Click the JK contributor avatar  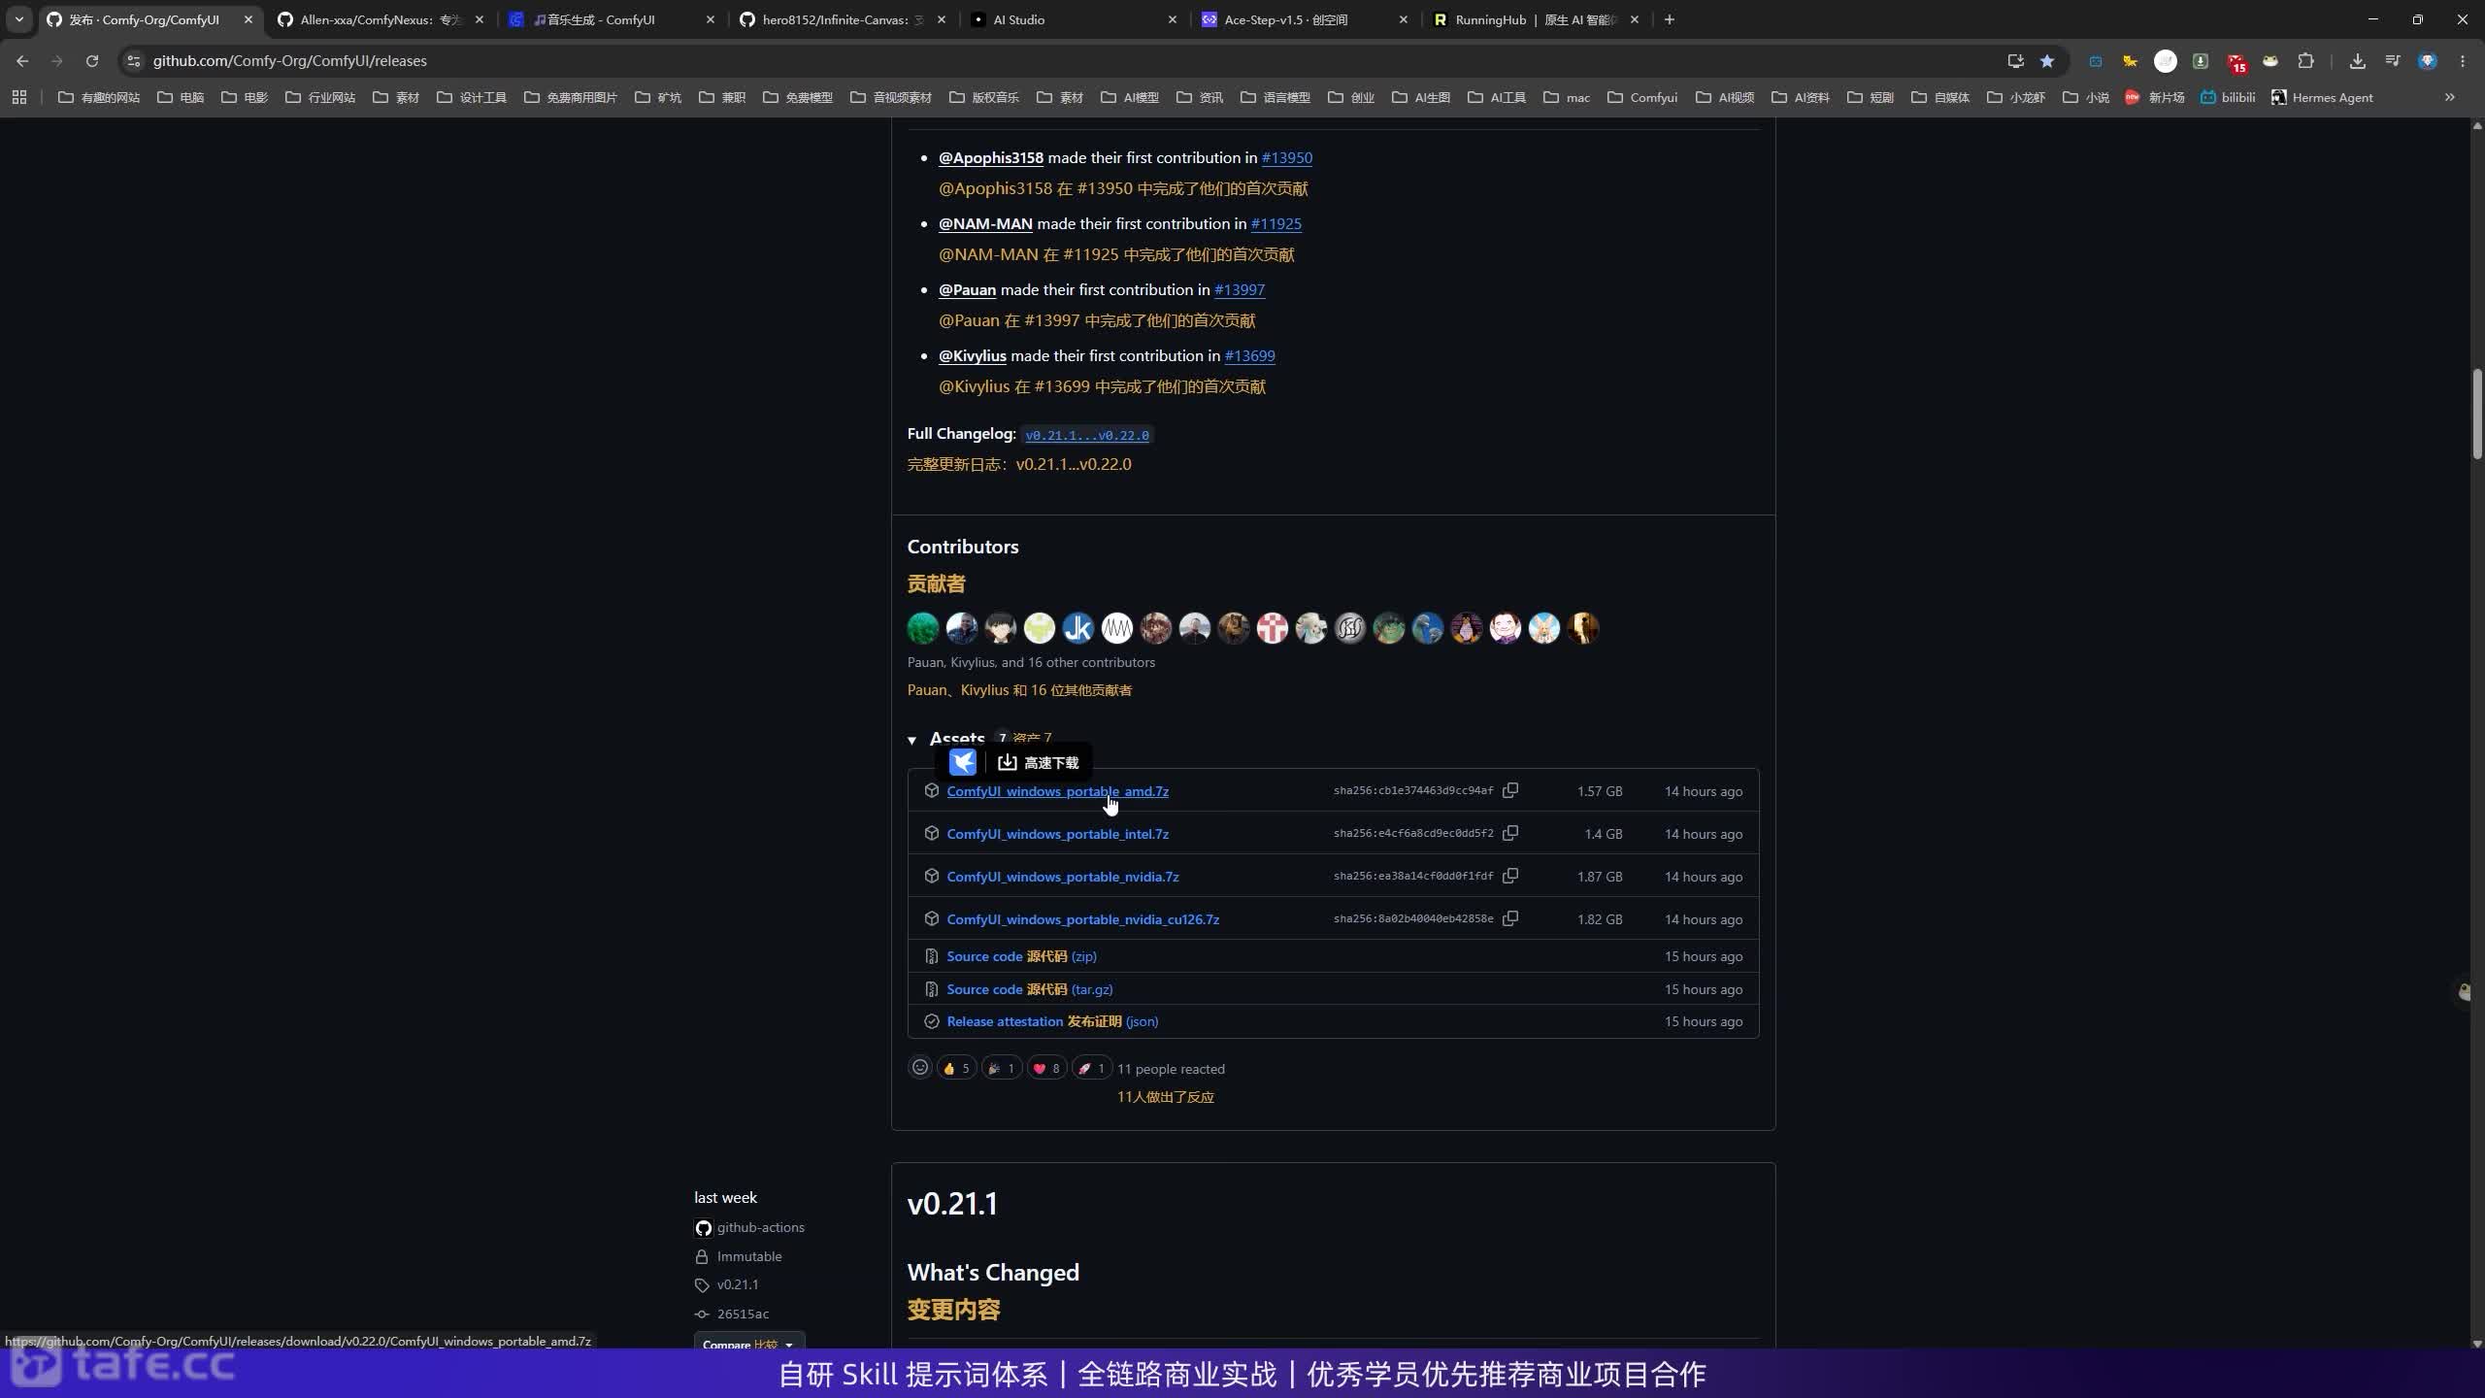[1078, 628]
